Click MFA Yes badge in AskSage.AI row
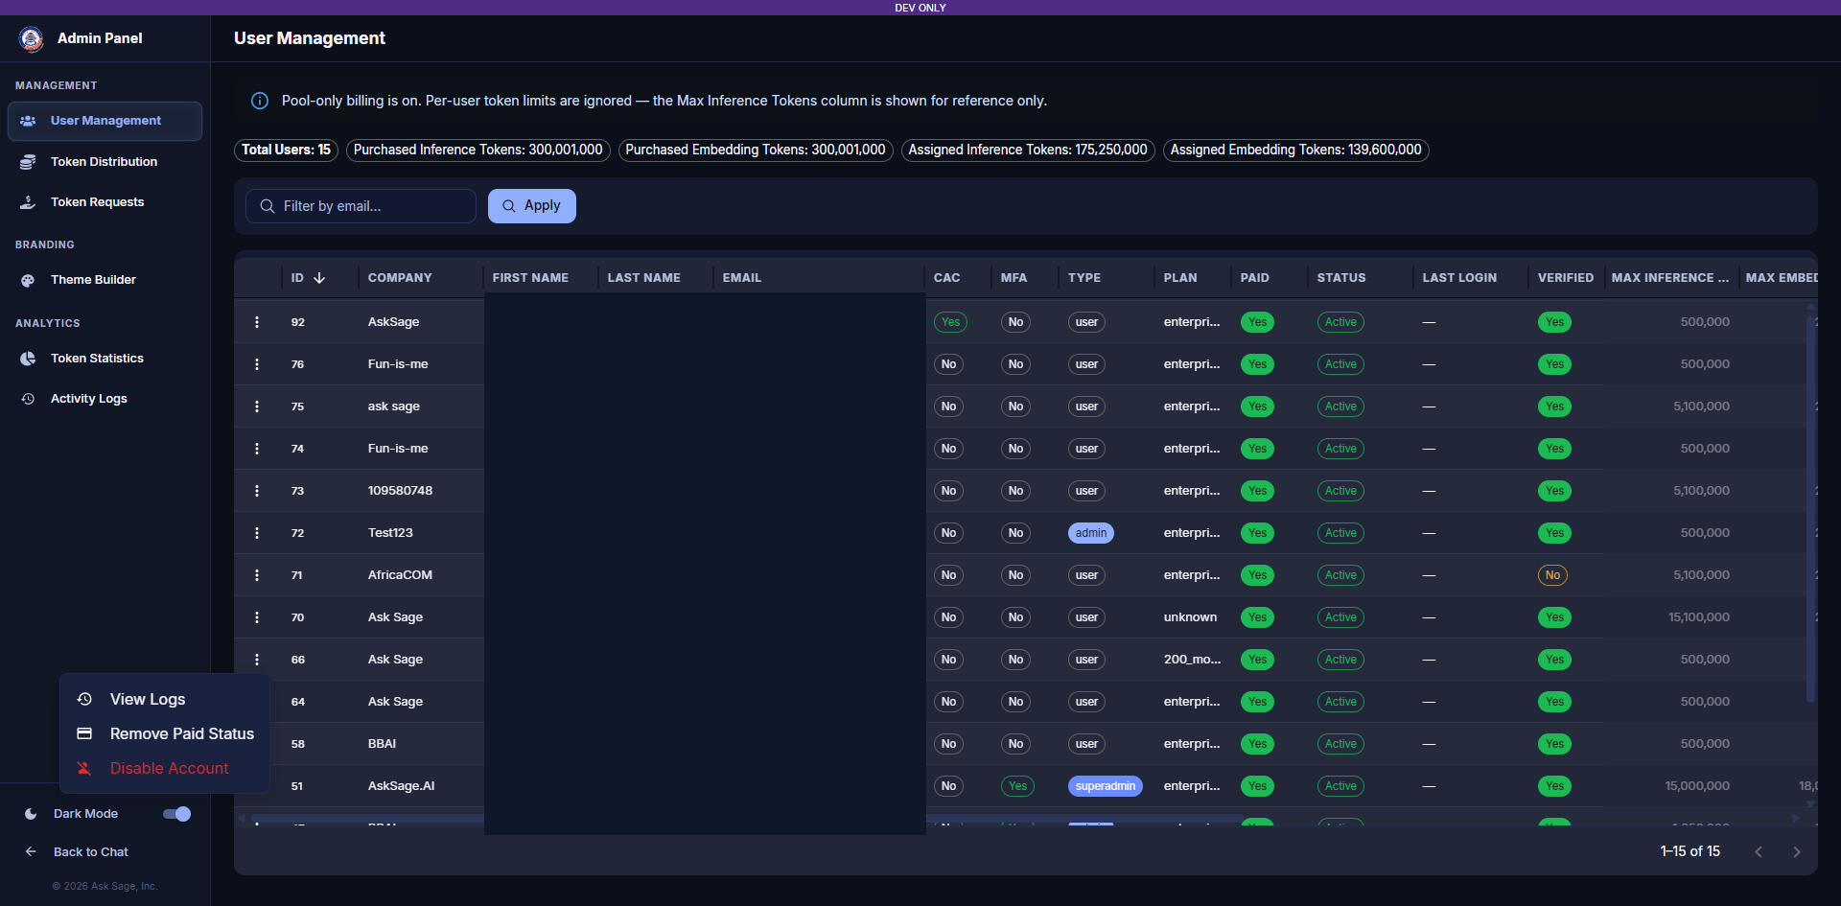1841x906 pixels. tap(1017, 786)
